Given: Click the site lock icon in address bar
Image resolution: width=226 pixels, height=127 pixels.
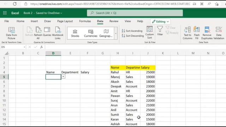Looking at the screenshot, I should tap(26, 4).
